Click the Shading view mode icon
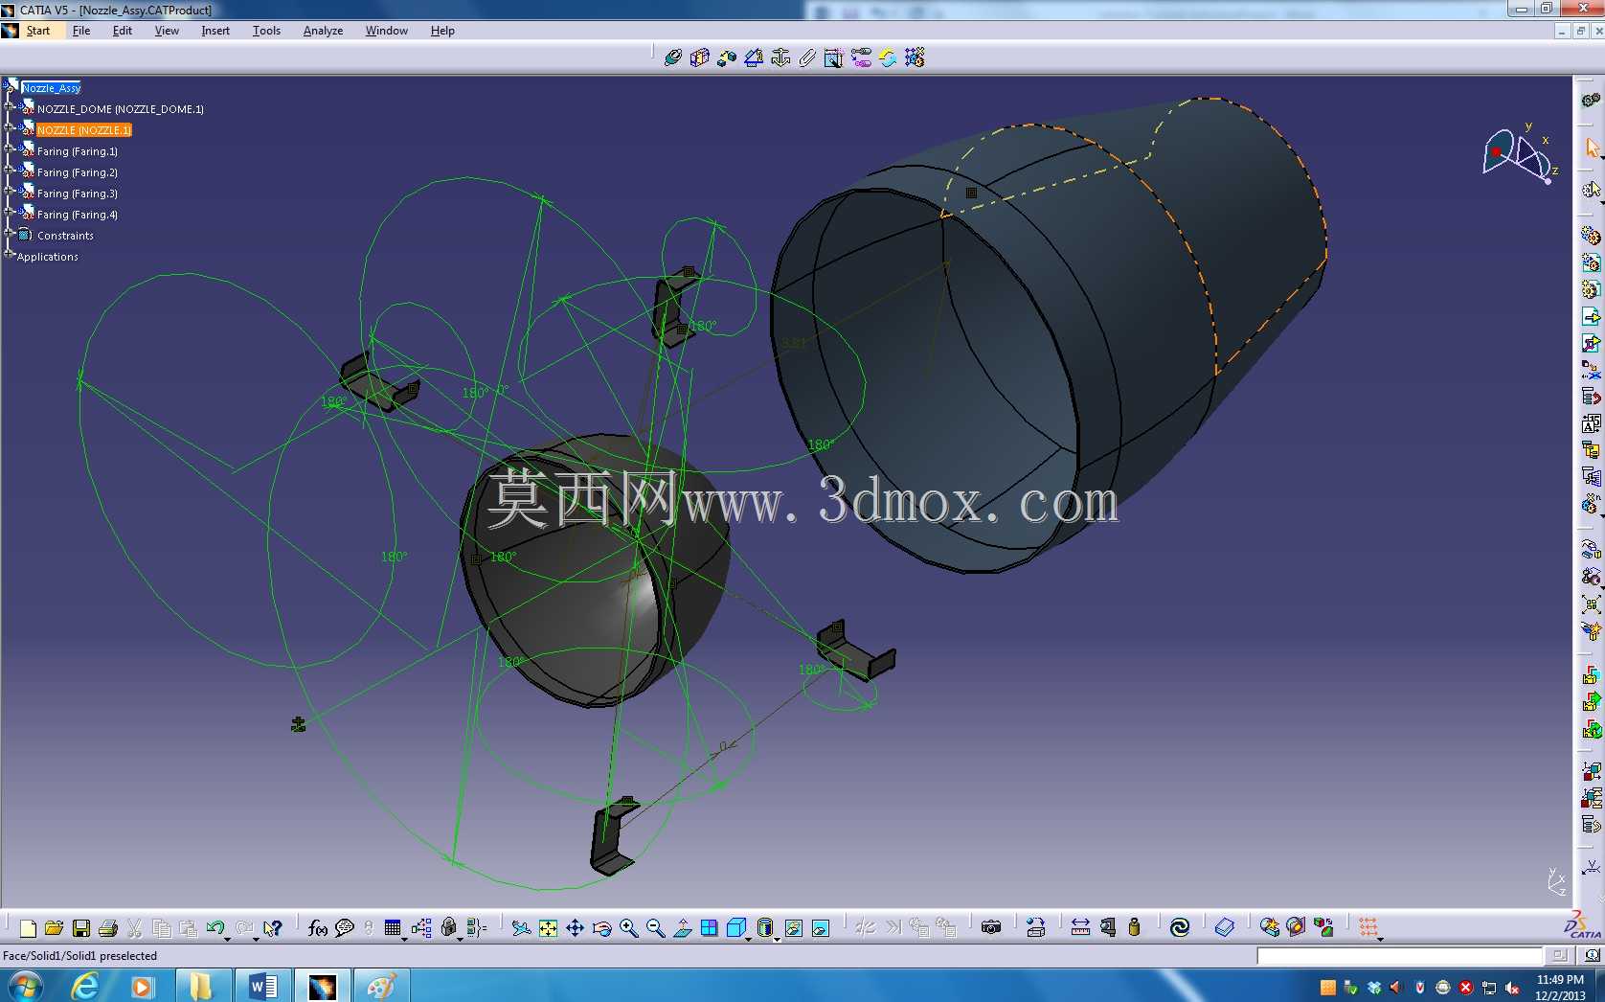 (x=764, y=927)
